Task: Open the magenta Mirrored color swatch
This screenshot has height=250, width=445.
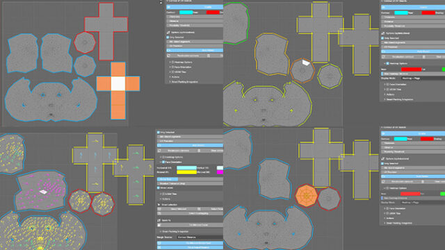Action: pyautogui.click(x=220, y=172)
